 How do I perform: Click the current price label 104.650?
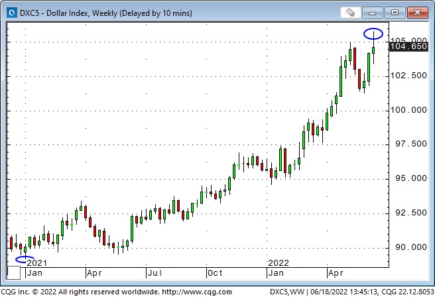[x=408, y=46]
